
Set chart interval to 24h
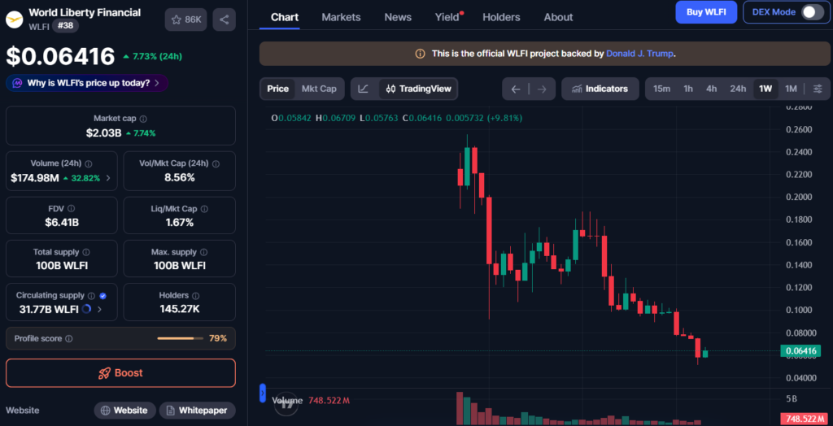point(738,89)
